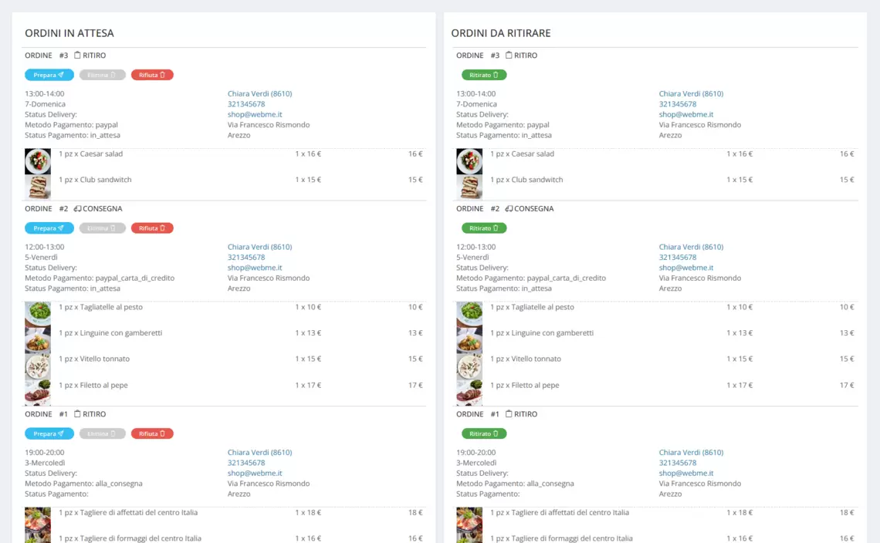The width and height of the screenshot is (880, 543).
Task: Select Filetto al pepe image in pickup orders
Action: [x=469, y=392]
